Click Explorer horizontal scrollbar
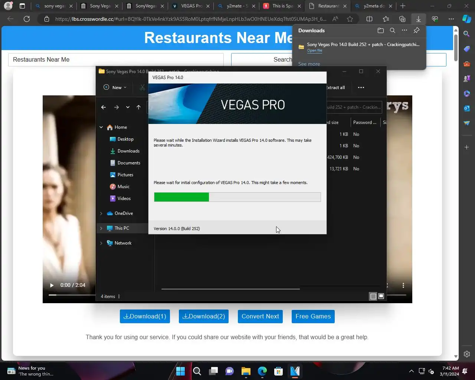Image resolution: width=475 pixels, height=380 pixels. point(230,289)
